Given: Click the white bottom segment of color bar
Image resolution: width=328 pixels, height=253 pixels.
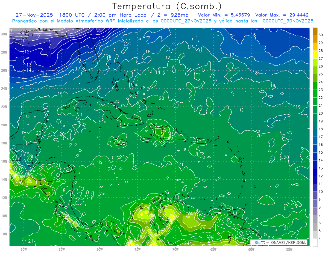Looking at the screenshot, I should (x=315, y=242).
